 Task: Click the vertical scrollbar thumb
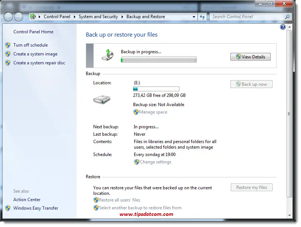click(289, 114)
